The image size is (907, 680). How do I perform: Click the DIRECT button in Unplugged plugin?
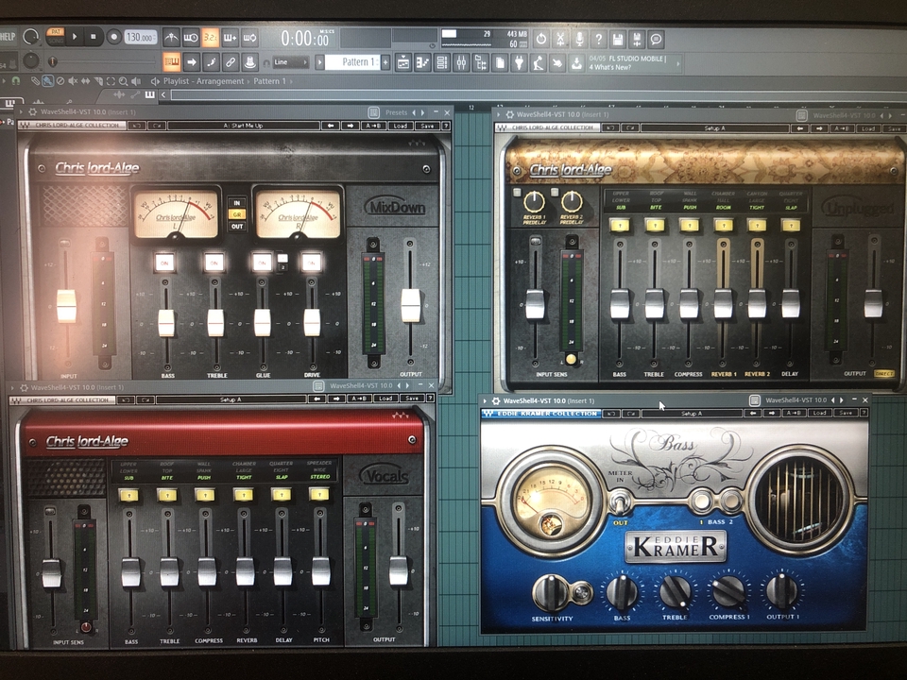[x=884, y=374]
